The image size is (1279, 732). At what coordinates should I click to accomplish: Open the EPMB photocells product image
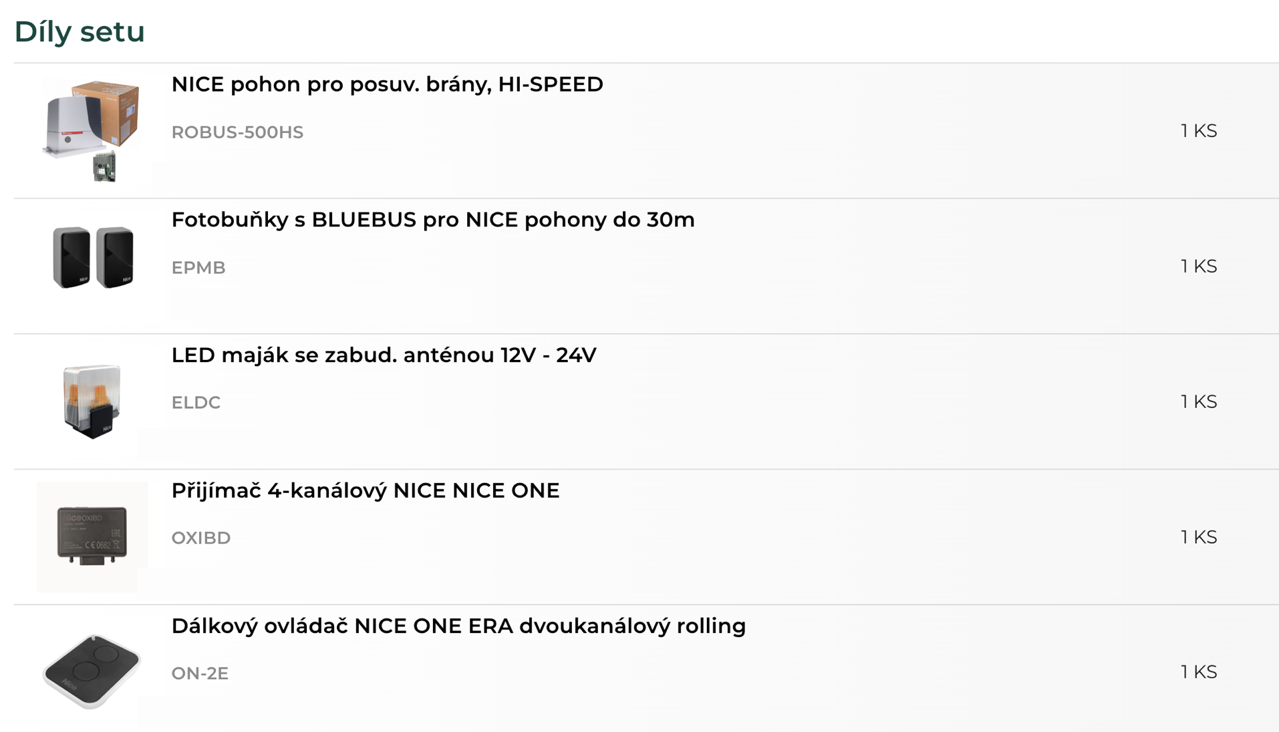coord(92,257)
